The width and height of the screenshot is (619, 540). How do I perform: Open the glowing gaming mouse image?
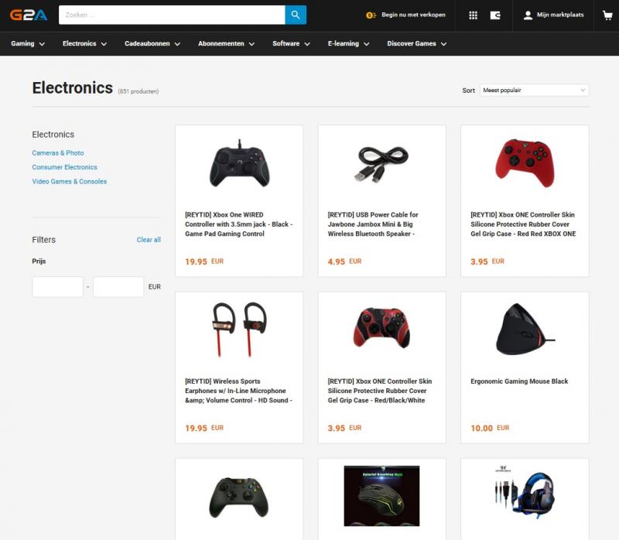[381, 496]
